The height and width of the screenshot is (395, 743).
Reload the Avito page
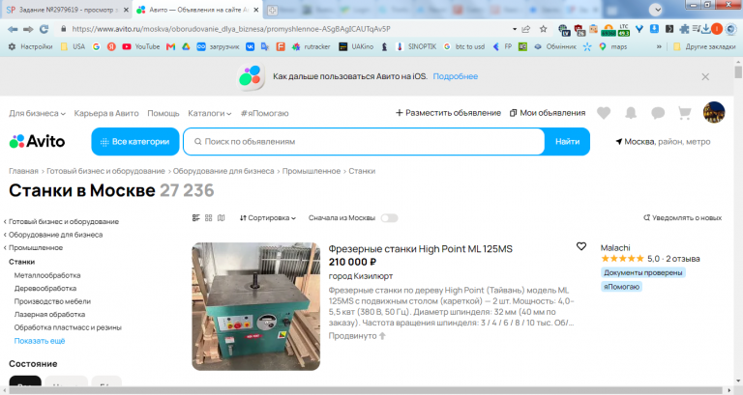[45, 29]
